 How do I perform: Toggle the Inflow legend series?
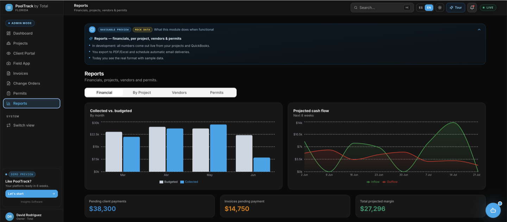coord(373,182)
